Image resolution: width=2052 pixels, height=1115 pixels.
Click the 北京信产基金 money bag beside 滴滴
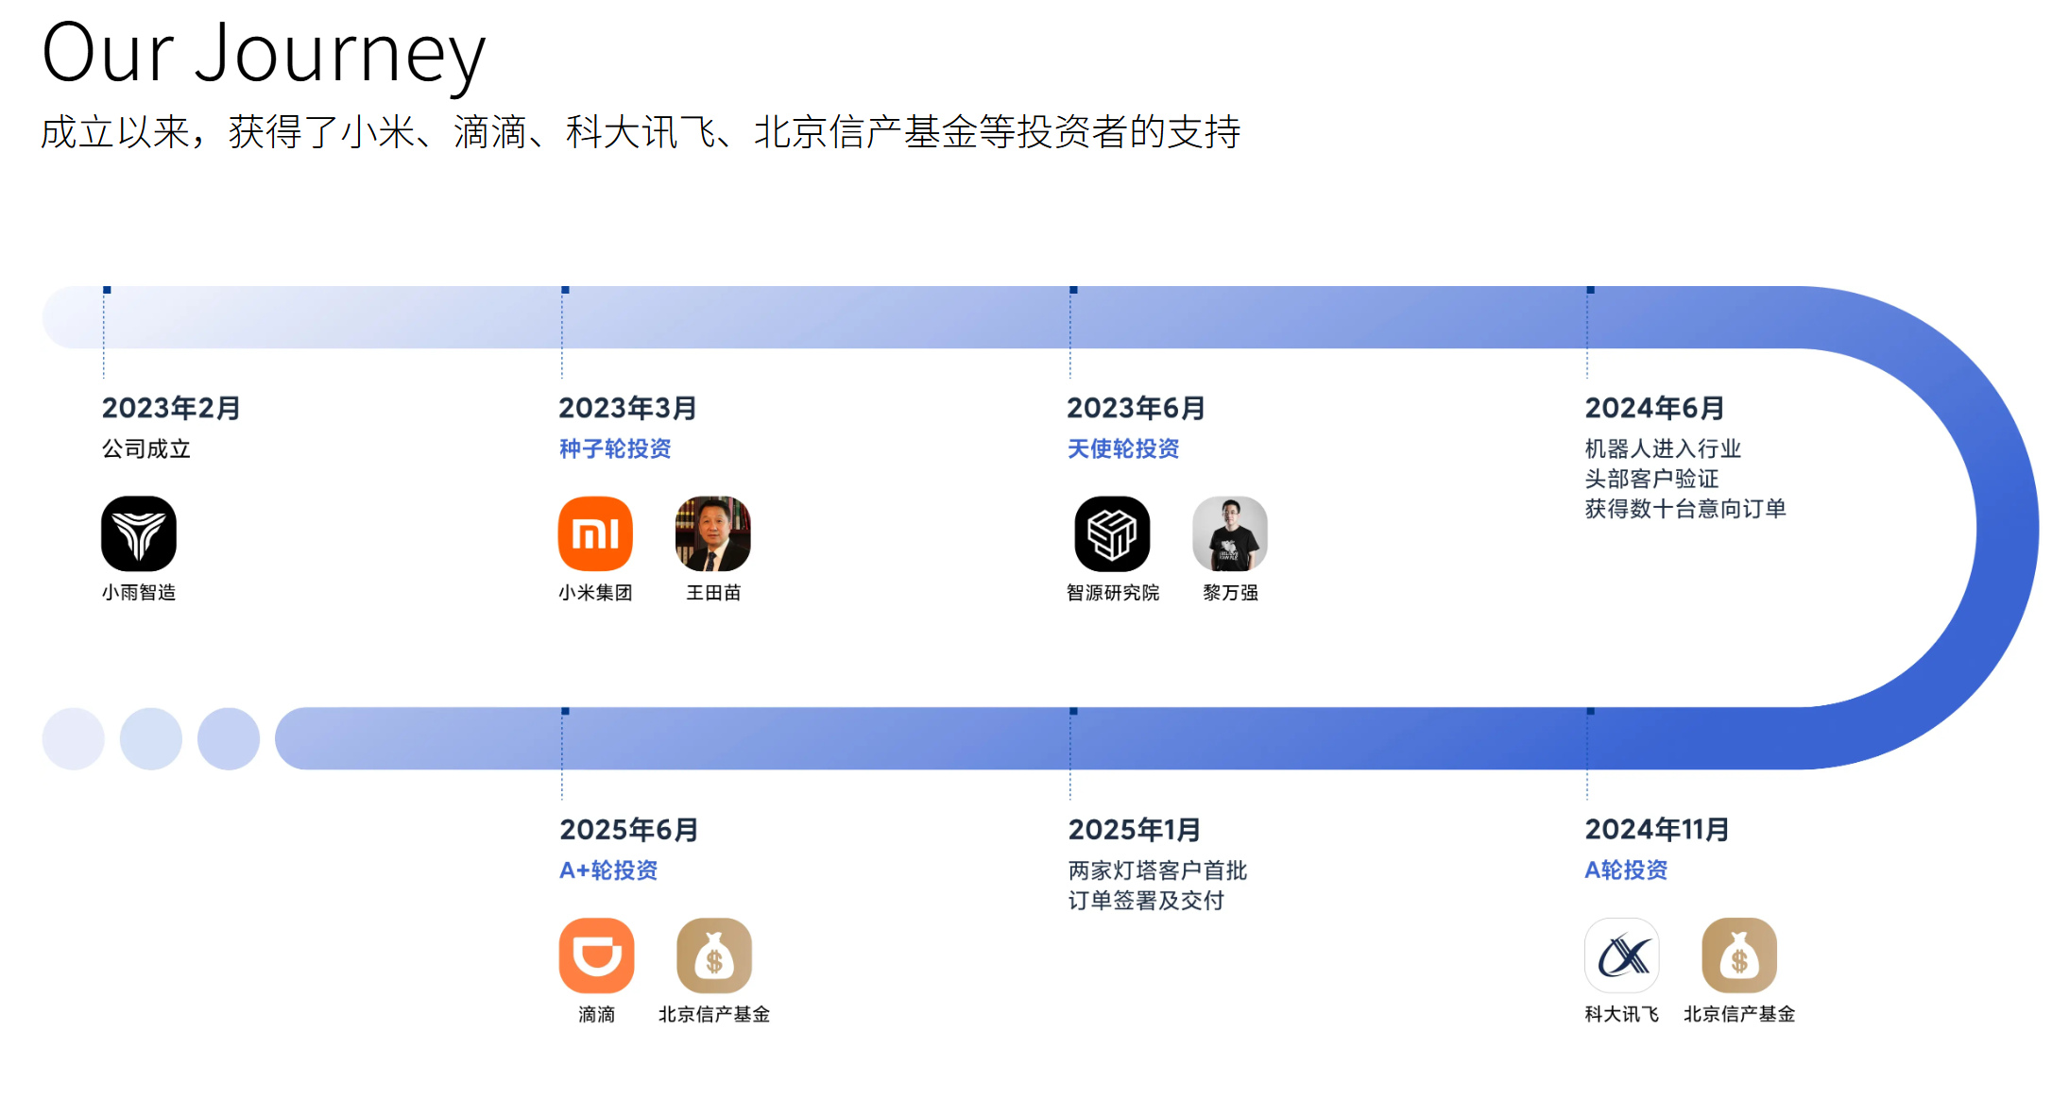coord(713,956)
